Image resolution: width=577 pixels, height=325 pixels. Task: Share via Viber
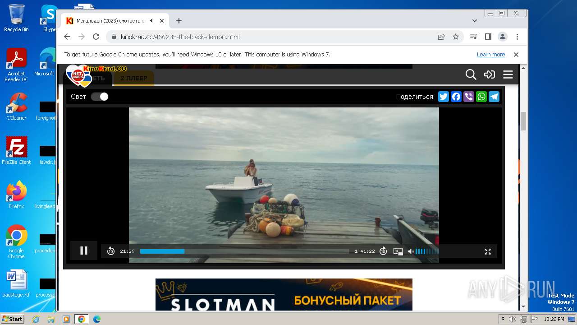[x=469, y=97]
